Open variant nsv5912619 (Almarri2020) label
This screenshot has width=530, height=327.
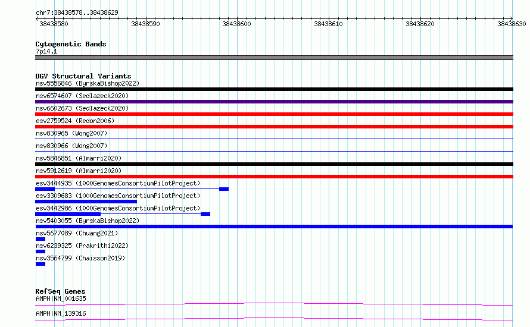pos(79,171)
